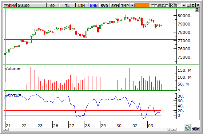This screenshot has height=134, width=203.
Task: Click date marker 23 on time axis
Action: [40, 126]
